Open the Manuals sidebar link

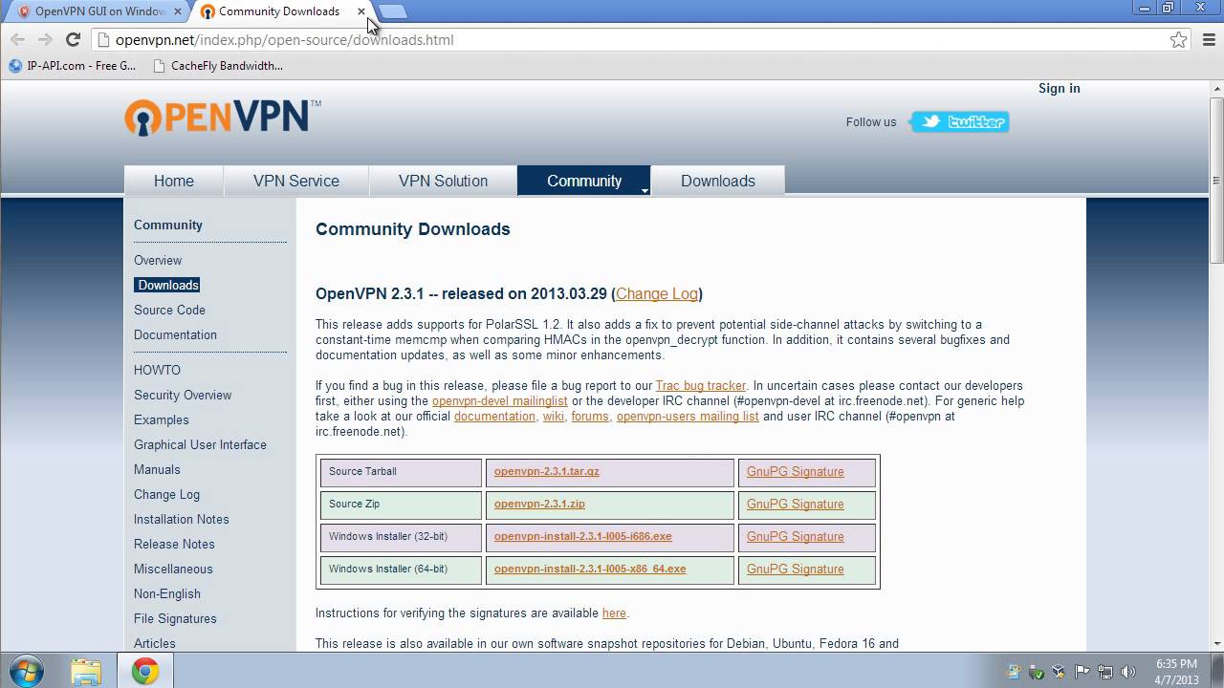click(x=157, y=469)
